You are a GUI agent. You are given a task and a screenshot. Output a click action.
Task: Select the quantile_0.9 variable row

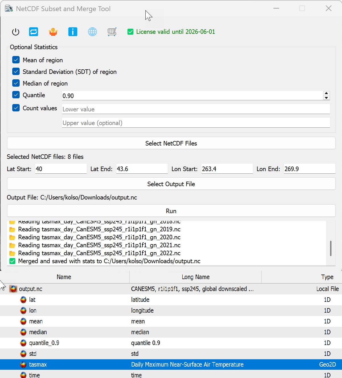coord(44,343)
